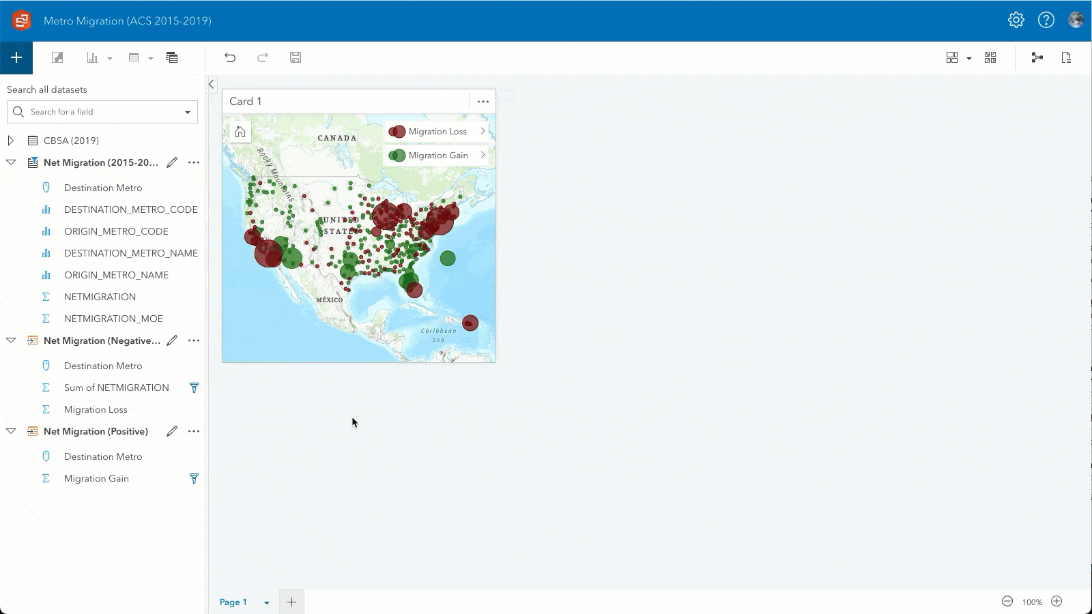Click the chart creation toolbar icon

[92, 58]
